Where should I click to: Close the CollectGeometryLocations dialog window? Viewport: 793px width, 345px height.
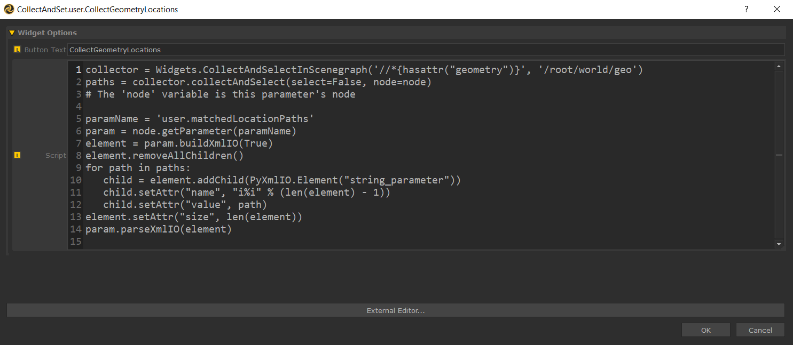(x=777, y=10)
